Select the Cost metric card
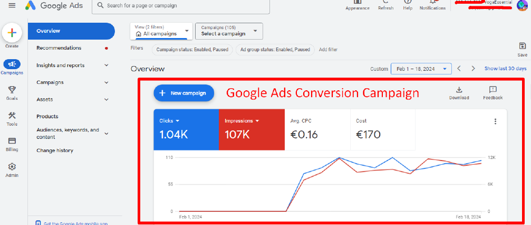Screen dimensions: 531x225 tap(383, 129)
